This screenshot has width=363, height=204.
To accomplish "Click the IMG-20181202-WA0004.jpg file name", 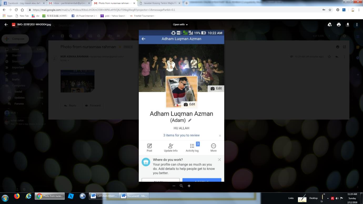I will (x=34, y=25).
